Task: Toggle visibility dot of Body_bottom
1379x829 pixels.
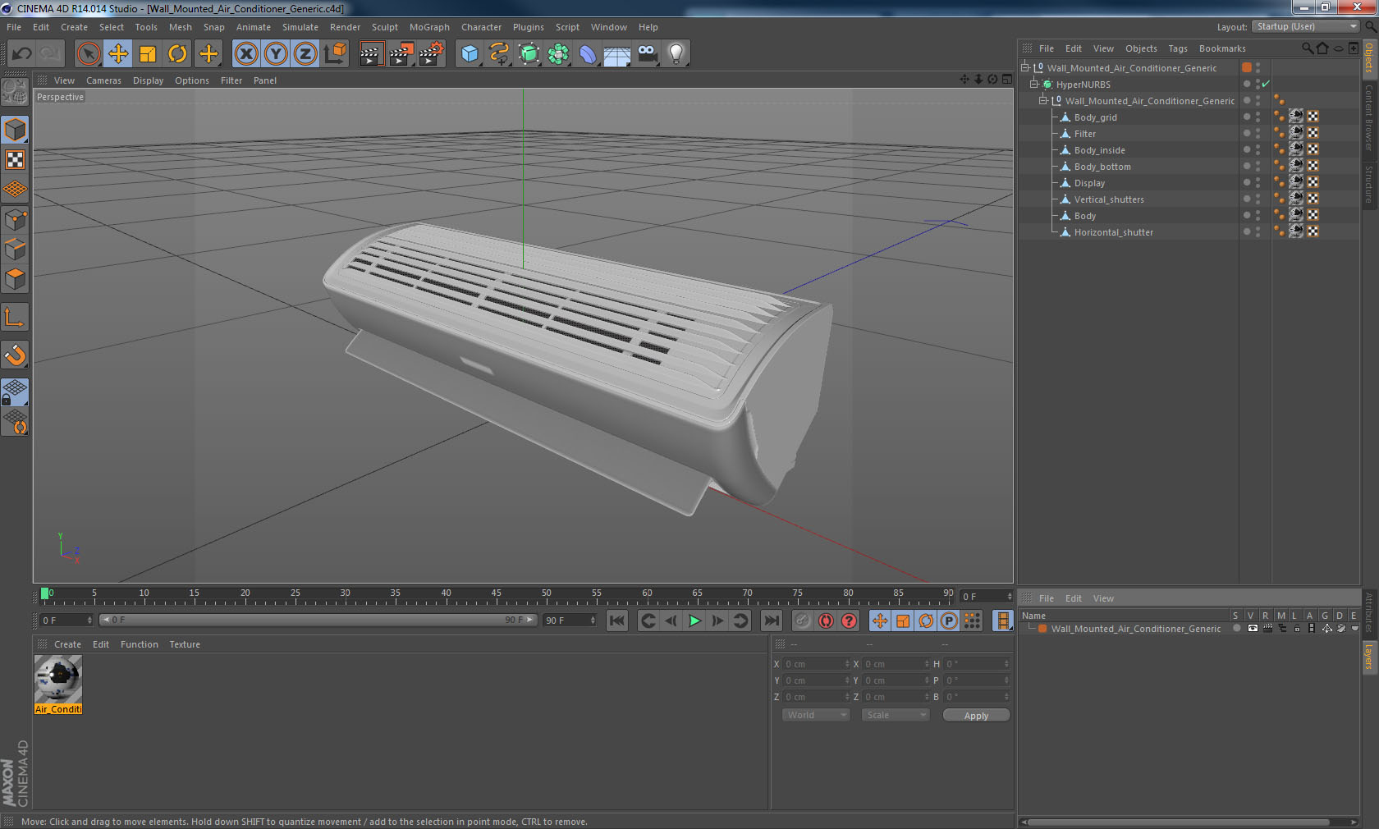Action: pyautogui.click(x=1247, y=166)
